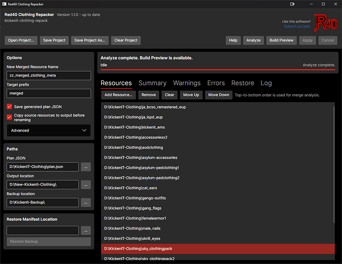Focus the Backup location field
This screenshot has height=264, width=342.
(x=42, y=203)
